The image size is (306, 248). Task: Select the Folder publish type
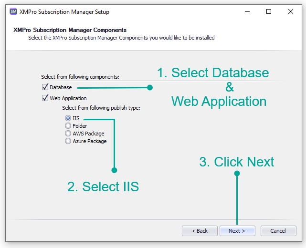click(68, 126)
